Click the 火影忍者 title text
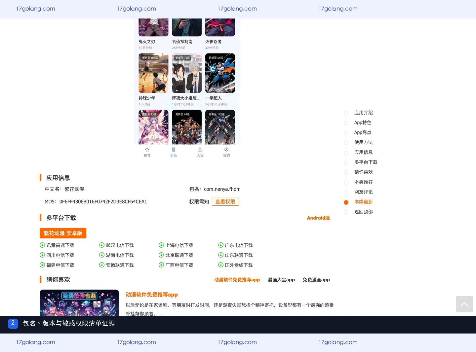The height and width of the screenshot is (352, 476). click(214, 42)
